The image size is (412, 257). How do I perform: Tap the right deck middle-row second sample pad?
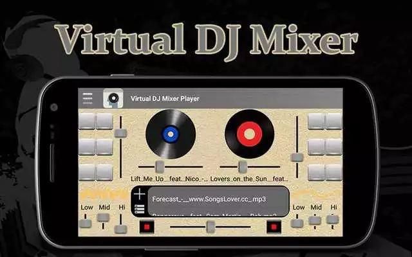(x=333, y=147)
